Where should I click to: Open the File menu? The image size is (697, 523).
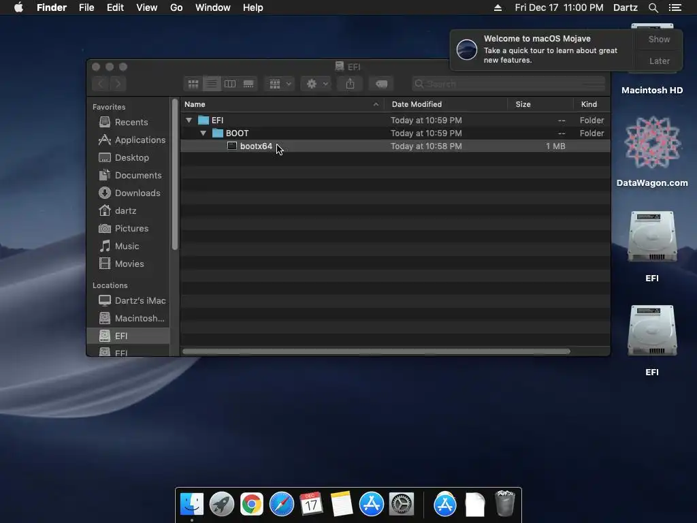pyautogui.click(x=86, y=7)
